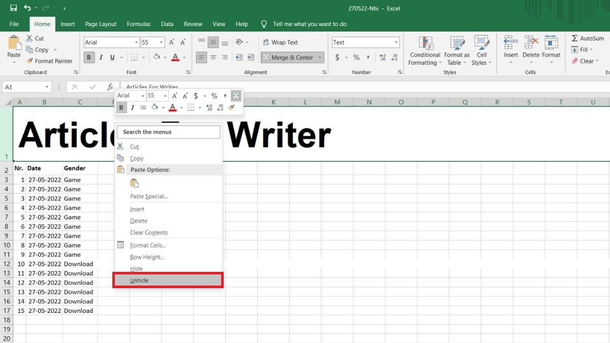Image resolution: width=610 pixels, height=343 pixels.
Task: Toggle bold formatting
Action: tap(88, 57)
